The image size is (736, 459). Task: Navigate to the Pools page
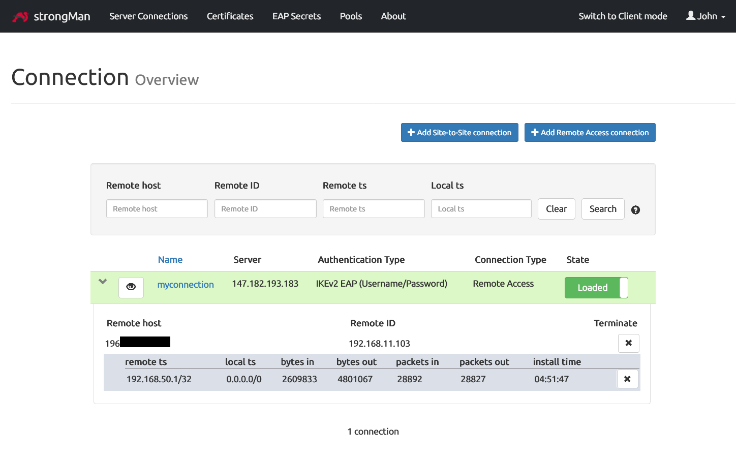[351, 16]
